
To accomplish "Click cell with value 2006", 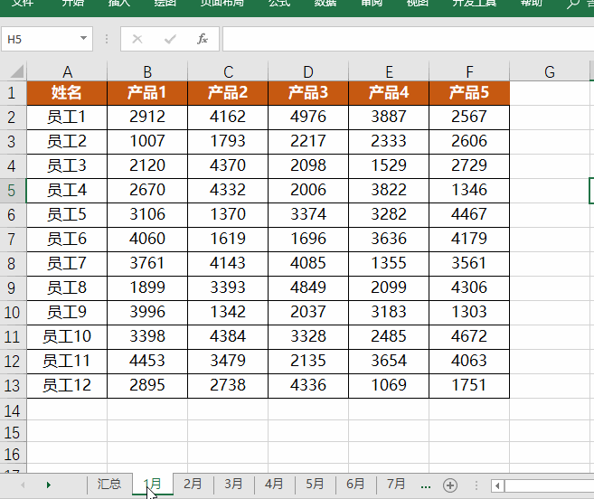I will click(x=308, y=190).
